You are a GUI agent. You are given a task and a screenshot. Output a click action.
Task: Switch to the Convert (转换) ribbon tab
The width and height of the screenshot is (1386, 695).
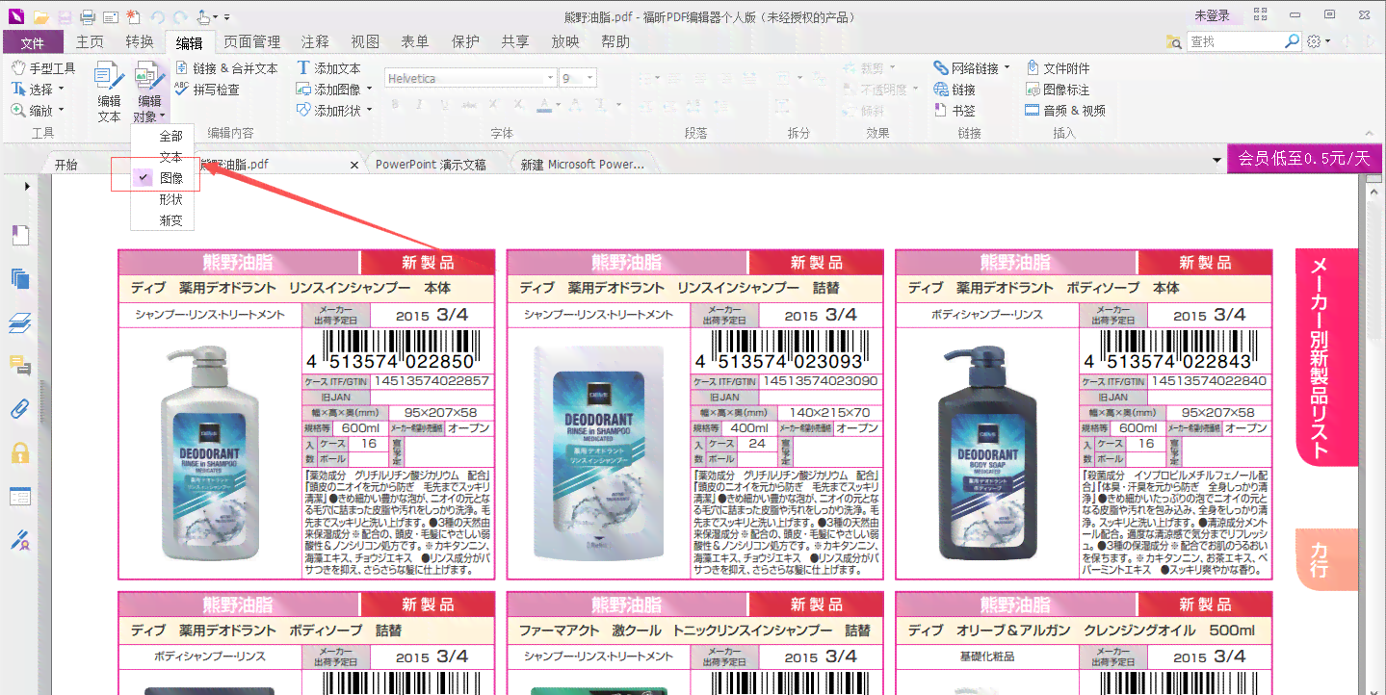tap(140, 41)
